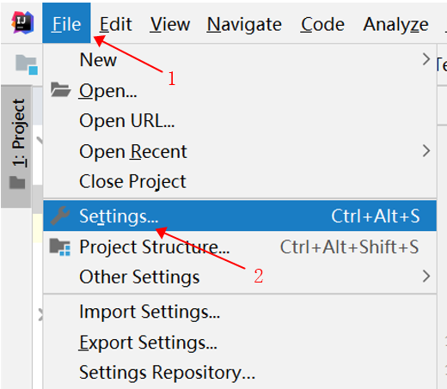This screenshot has width=447, height=389.
Task: Expand the New submenu arrow
Action: click(426, 59)
